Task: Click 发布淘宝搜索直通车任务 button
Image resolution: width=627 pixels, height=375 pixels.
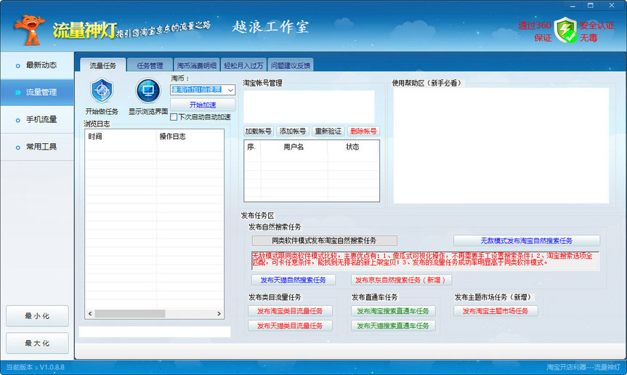Action: (394, 311)
